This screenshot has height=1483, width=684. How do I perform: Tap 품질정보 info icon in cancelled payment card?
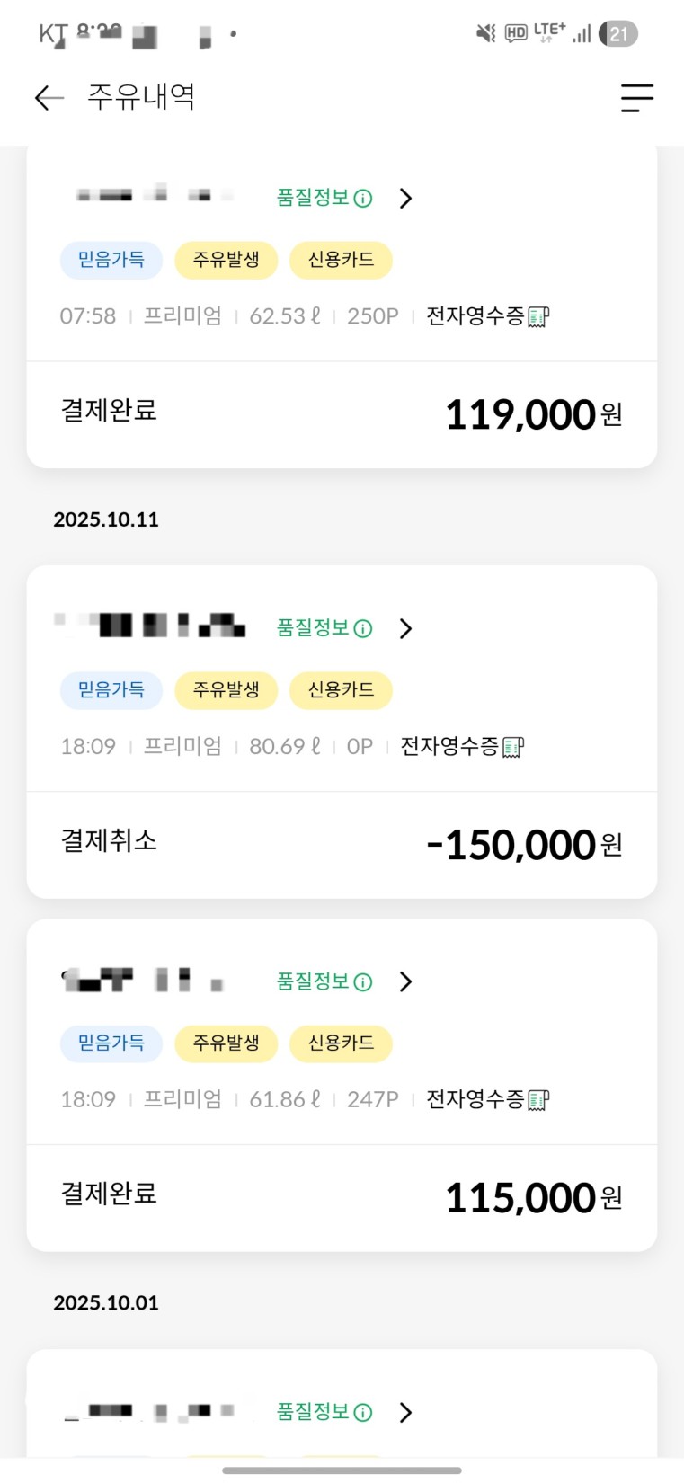pos(363,629)
